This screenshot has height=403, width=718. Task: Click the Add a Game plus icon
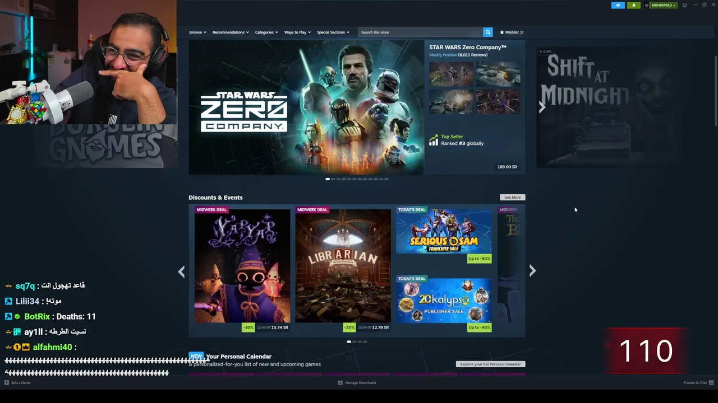(7, 383)
